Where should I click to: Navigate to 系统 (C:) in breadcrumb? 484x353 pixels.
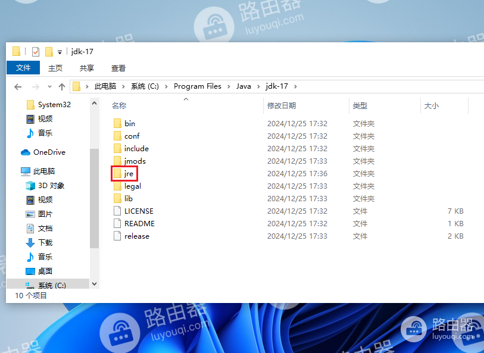point(145,86)
